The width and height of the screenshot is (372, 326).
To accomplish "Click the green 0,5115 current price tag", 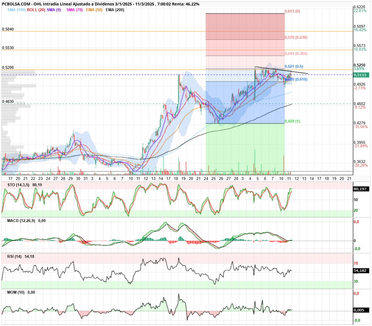I will coord(361,75).
